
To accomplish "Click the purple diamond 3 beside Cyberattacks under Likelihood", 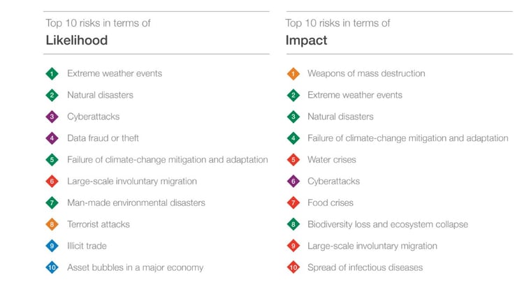I will [52, 117].
